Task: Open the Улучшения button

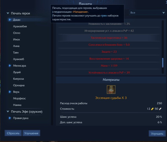Action: tap(31, 133)
